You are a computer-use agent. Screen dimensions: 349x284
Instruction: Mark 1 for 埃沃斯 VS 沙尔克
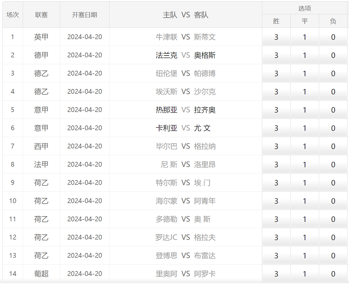pyautogui.click(x=305, y=92)
